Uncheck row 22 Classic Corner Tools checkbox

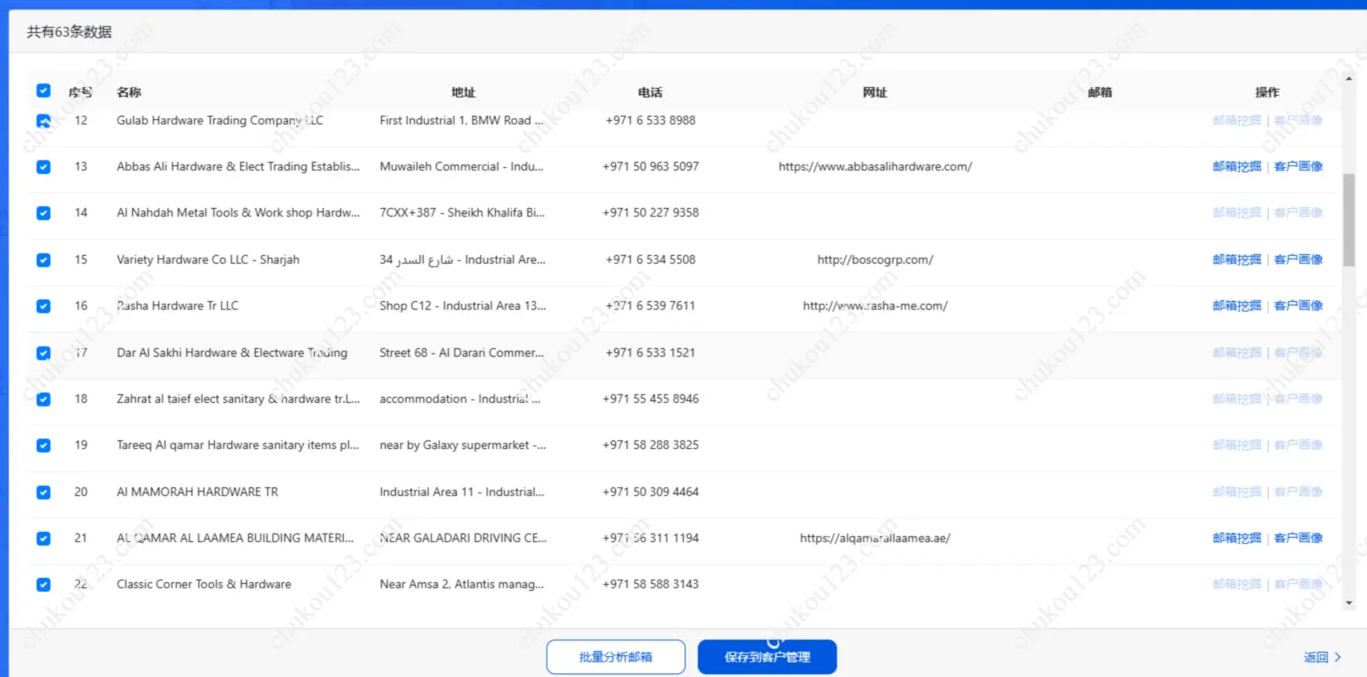tap(44, 585)
